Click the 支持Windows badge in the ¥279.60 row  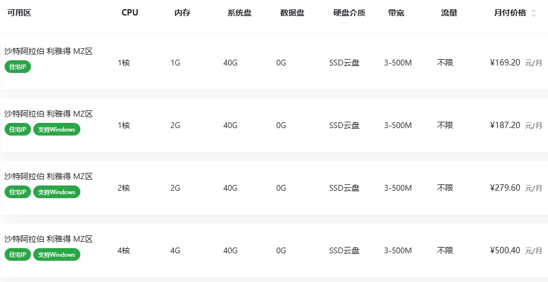pyautogui.click(x=57, y=192)
